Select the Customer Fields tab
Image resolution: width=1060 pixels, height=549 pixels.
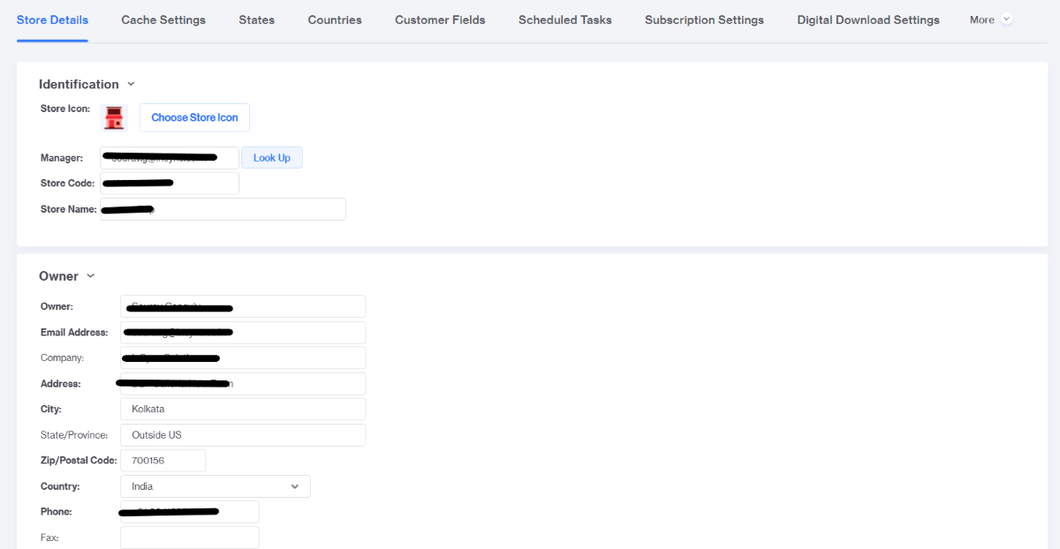tap(440, 19)
